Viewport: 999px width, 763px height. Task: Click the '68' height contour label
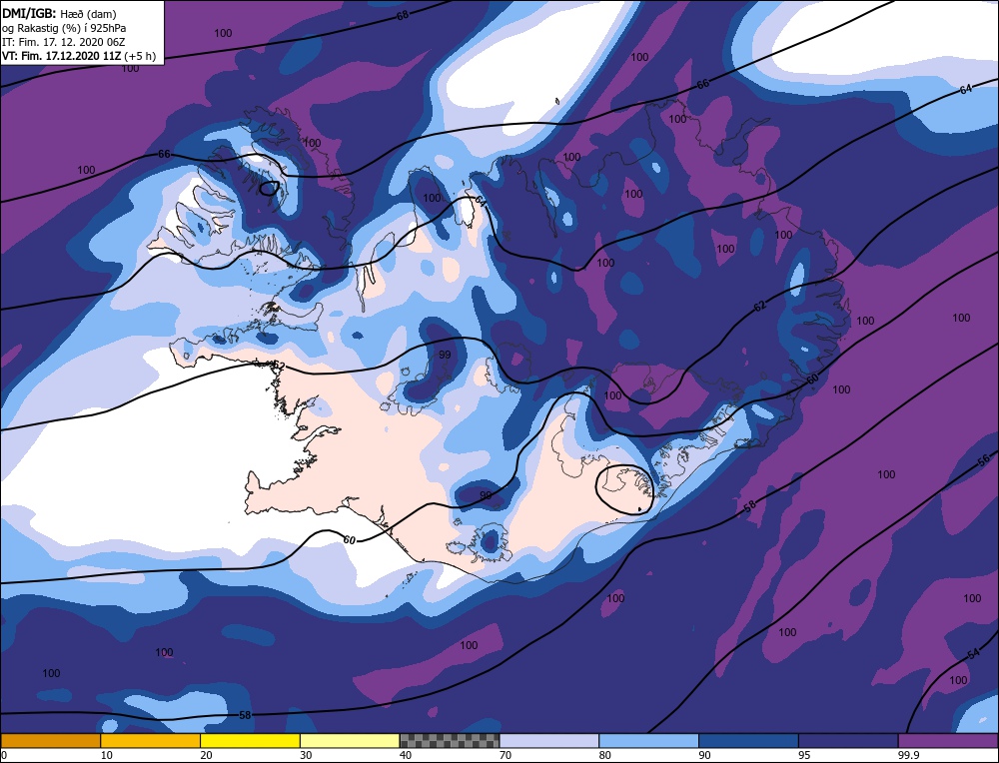[x=402, y=15]
